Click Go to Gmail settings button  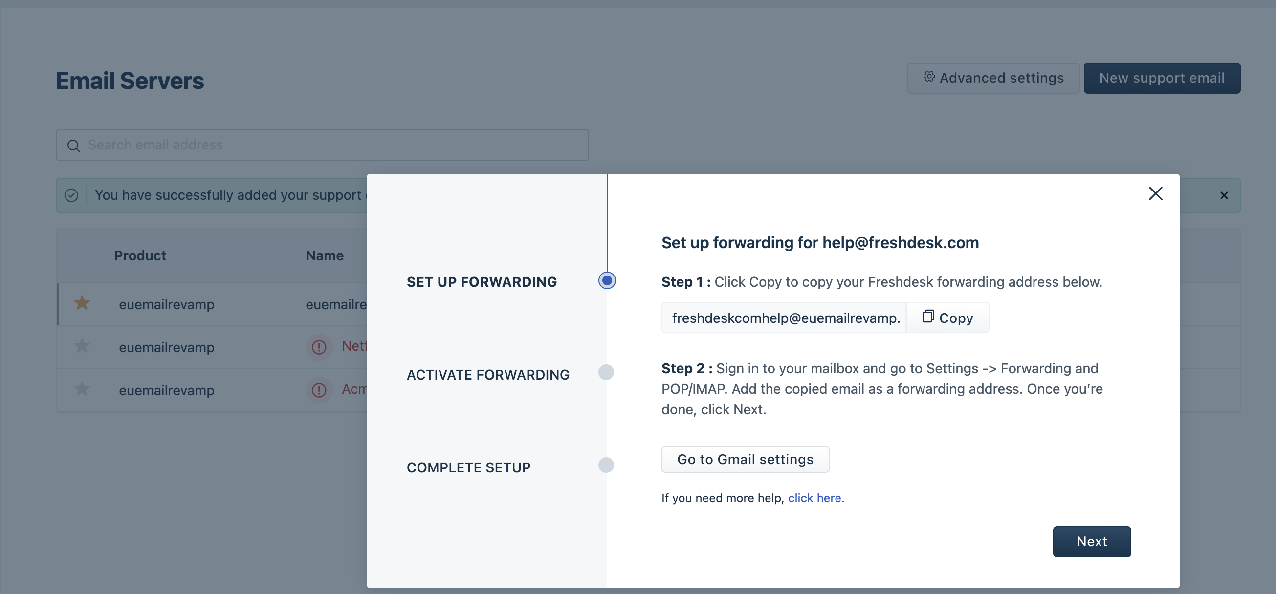(x=745, y=459)
